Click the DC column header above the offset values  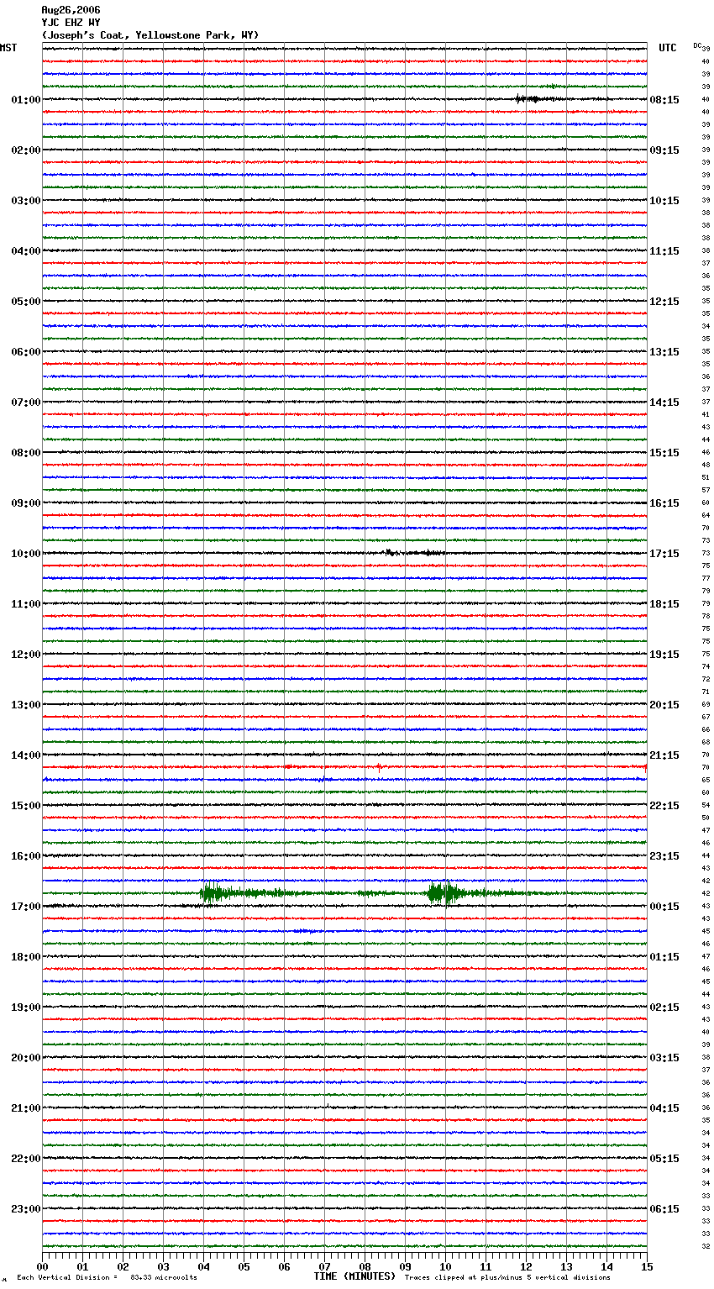pos(697,45)
